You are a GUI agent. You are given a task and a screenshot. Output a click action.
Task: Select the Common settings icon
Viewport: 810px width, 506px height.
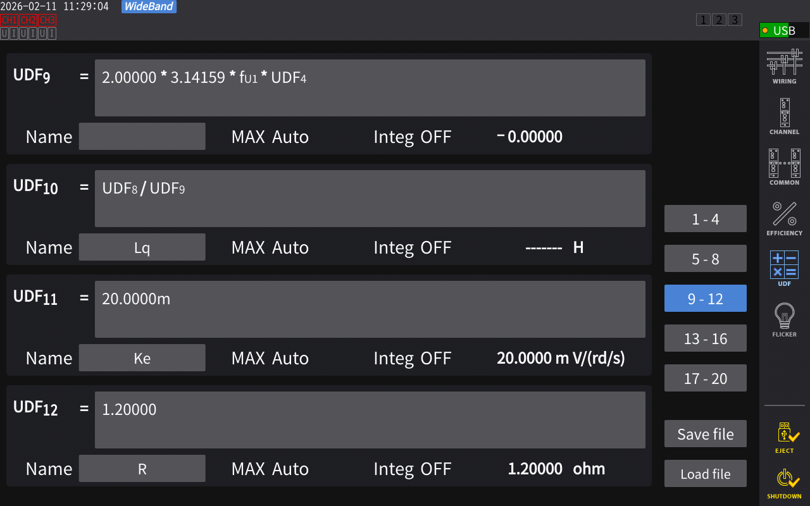tap(784, 167)
